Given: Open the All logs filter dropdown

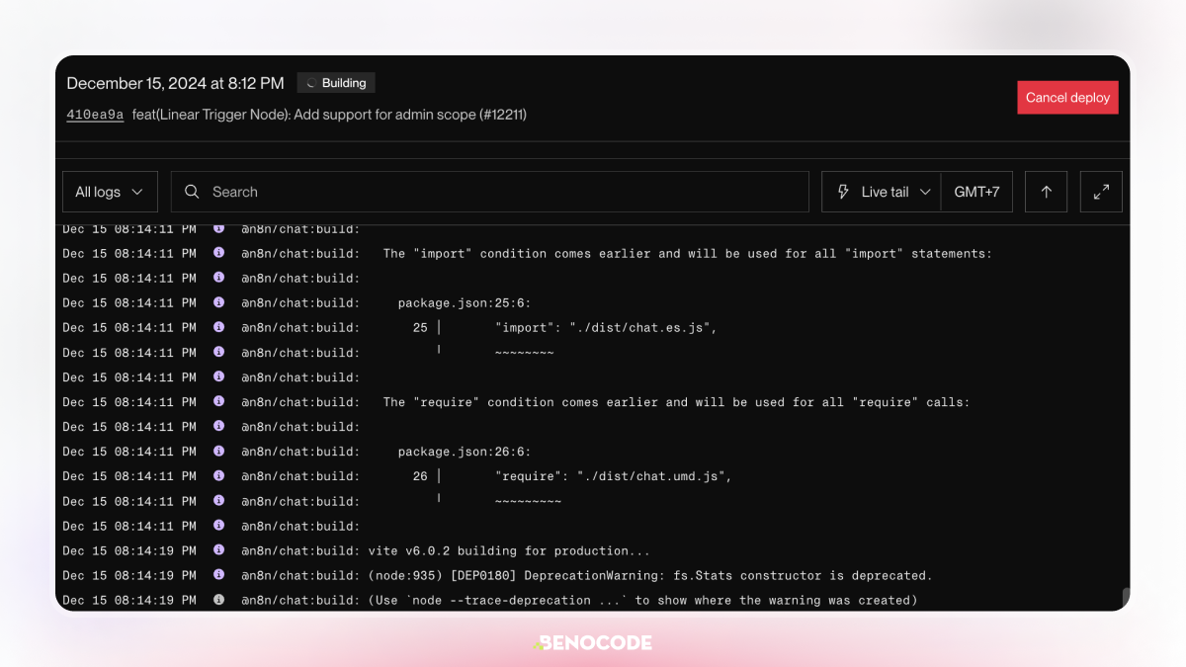Looking at the screenshot, I should (x=109, y=192).
